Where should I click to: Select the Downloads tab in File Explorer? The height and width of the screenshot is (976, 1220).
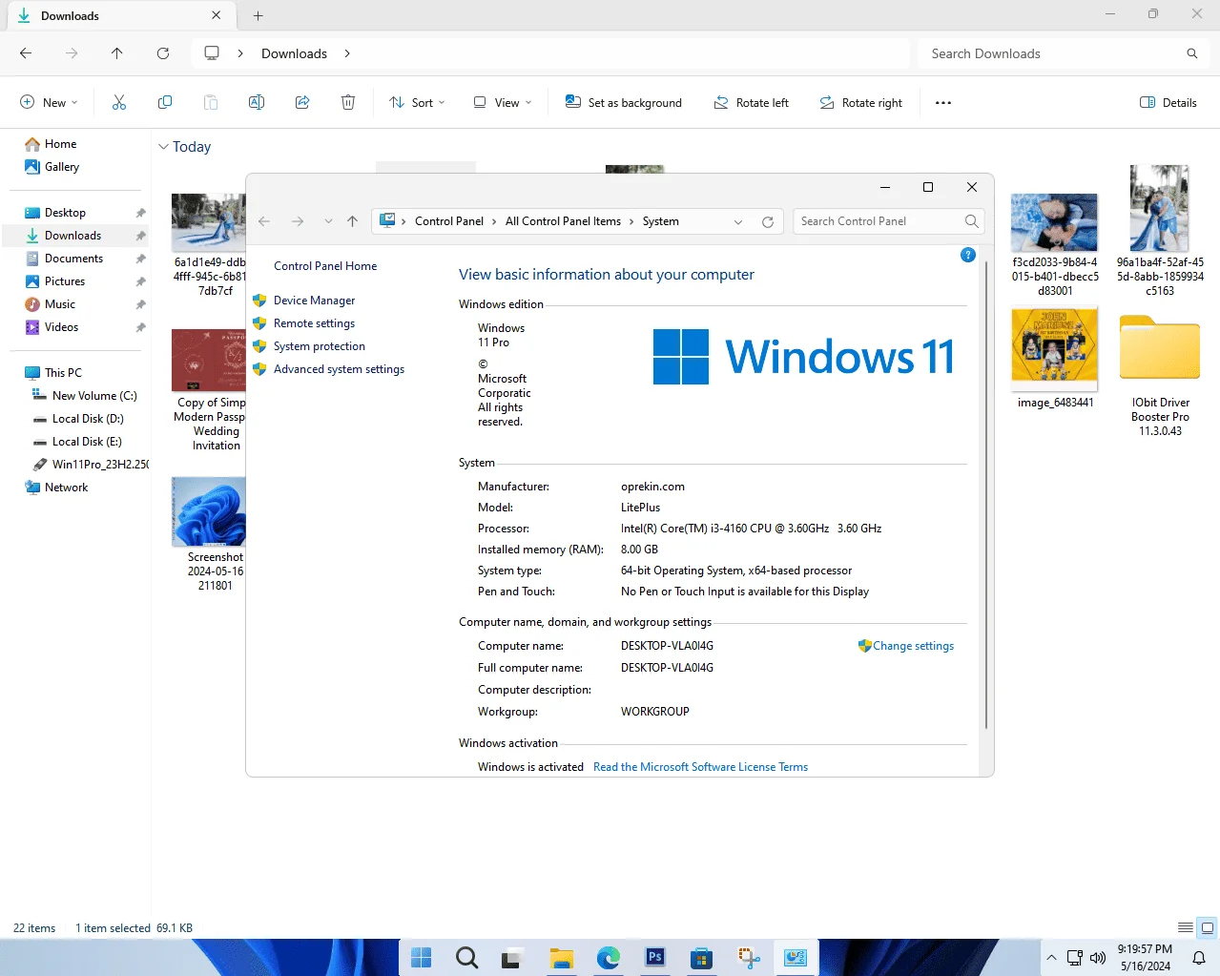(119, 16)
